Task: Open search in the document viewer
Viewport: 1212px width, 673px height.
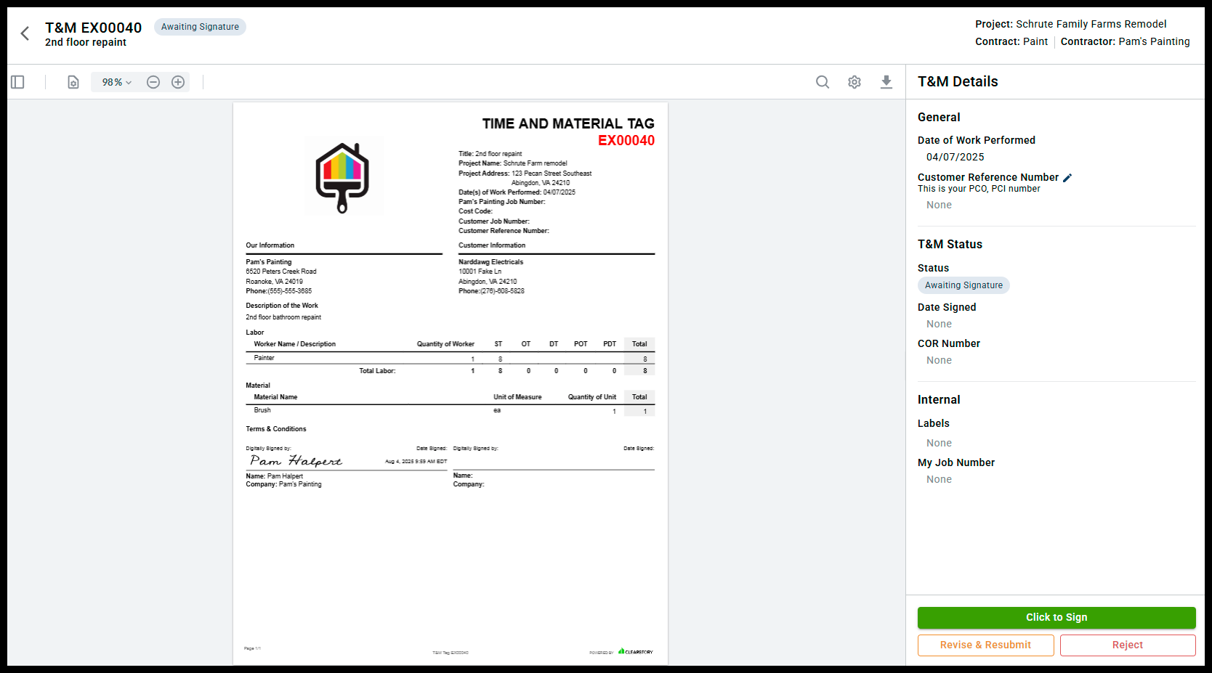Action: [823, 82]
